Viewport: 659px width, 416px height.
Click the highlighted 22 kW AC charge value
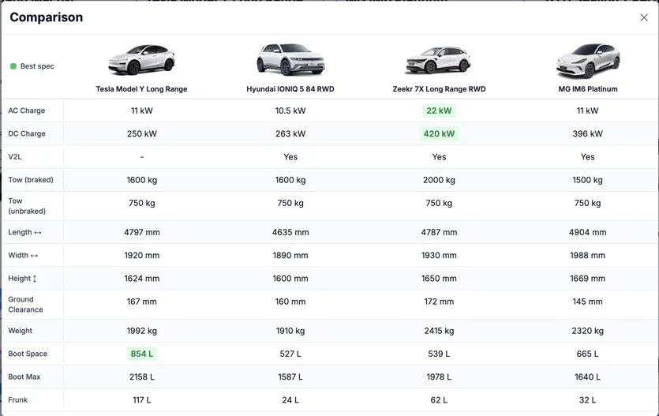tap(439, 111)
